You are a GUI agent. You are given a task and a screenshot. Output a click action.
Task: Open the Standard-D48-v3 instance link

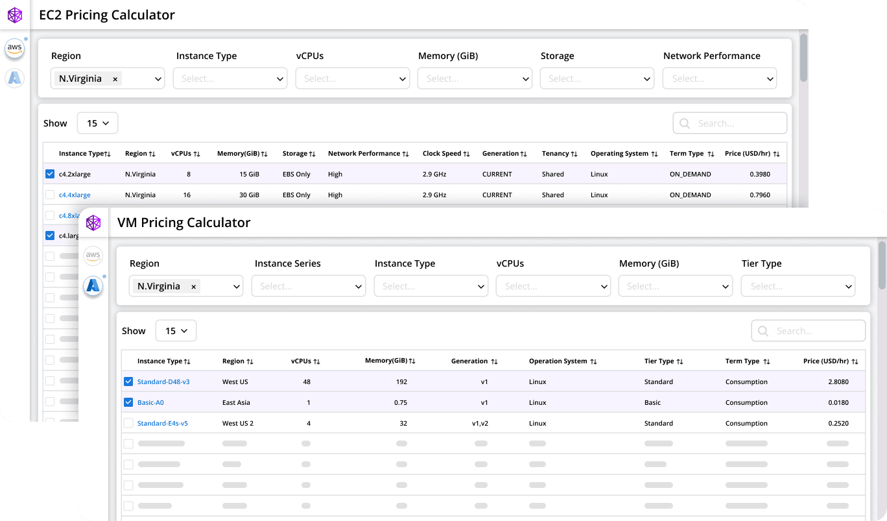click(163, 382)
